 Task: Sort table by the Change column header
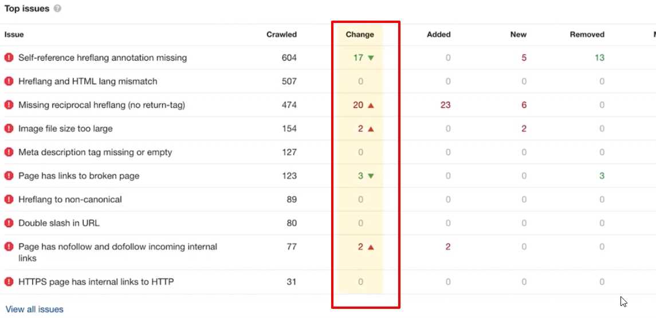pyautogui.click(x=360, y=34)
